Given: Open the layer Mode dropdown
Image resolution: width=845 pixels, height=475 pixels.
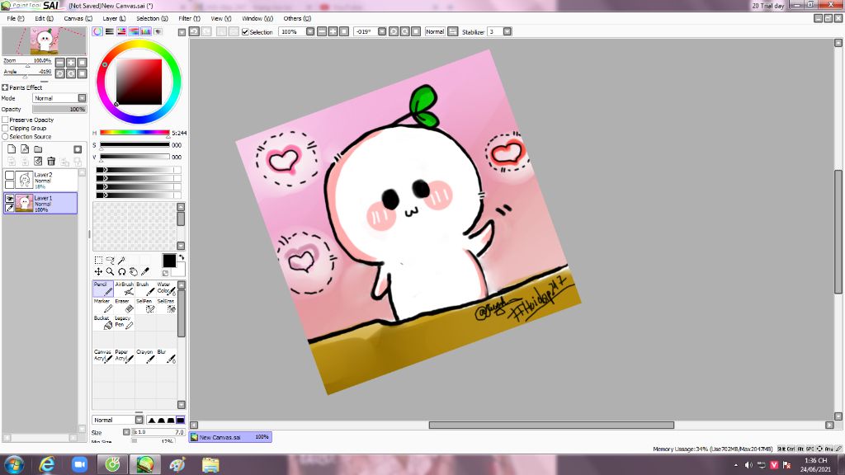Looking at the screenshot, I should [82, 98].
